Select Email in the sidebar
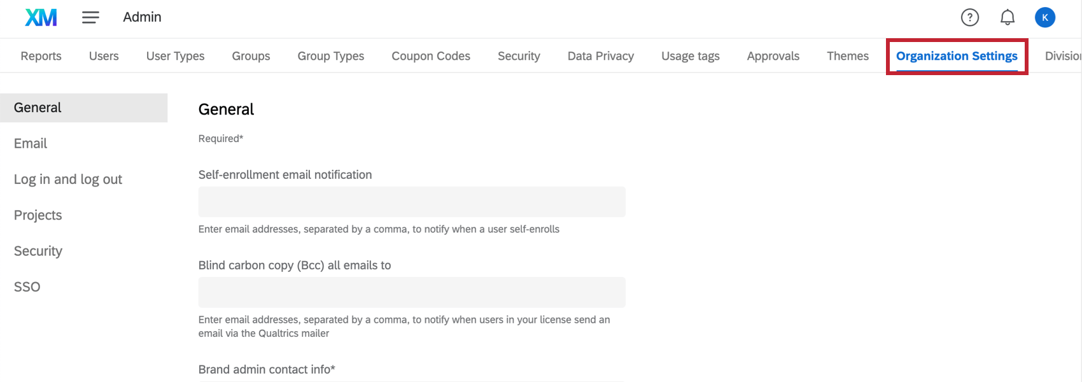Viewport: 1082px width, 382px height. coord(30,143)
